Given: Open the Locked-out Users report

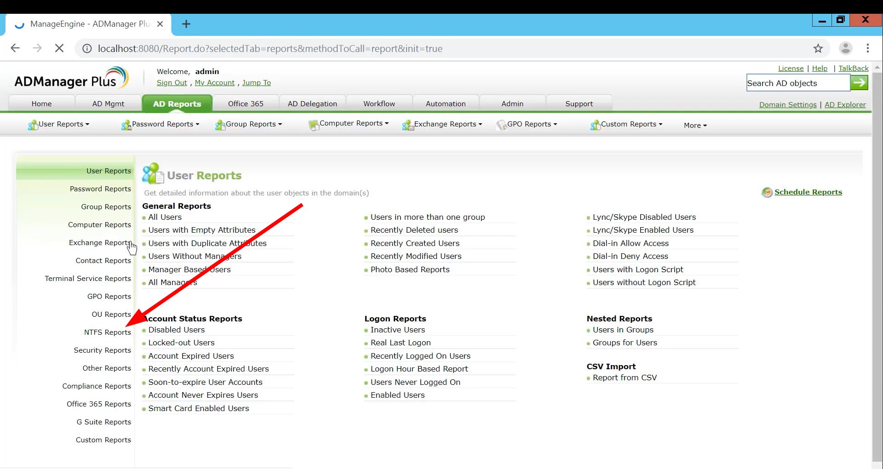Looking at the screenshot, I should (181, 343).
